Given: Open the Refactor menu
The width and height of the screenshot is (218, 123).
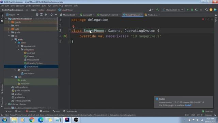Looking at the screenshot, I should (x=36, y=6).
